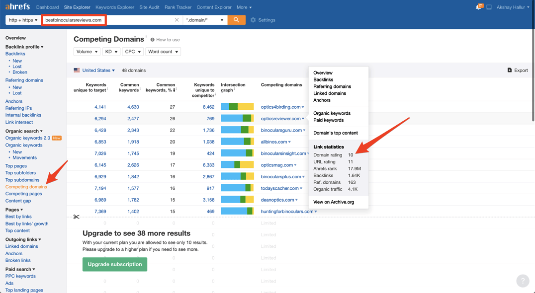The height and width of the screenshot is (293, 535).
Task: Collapse the Backlink profile sidebar section
Action: pyautogui.click(x=24, y=47)
